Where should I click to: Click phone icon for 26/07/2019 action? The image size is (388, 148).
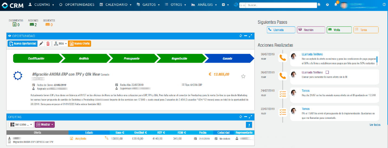(x=283, y=76)
